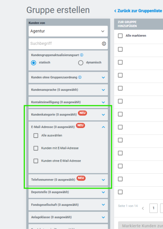Expand the Telefonnummer filter section
Screen dimensions: 163x229
103,180
